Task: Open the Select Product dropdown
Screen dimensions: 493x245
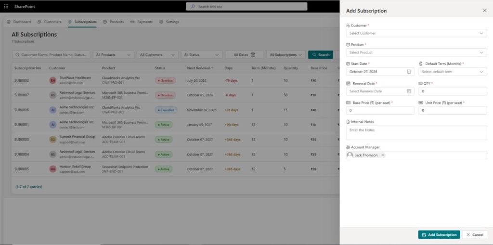Action: [416, 52]
